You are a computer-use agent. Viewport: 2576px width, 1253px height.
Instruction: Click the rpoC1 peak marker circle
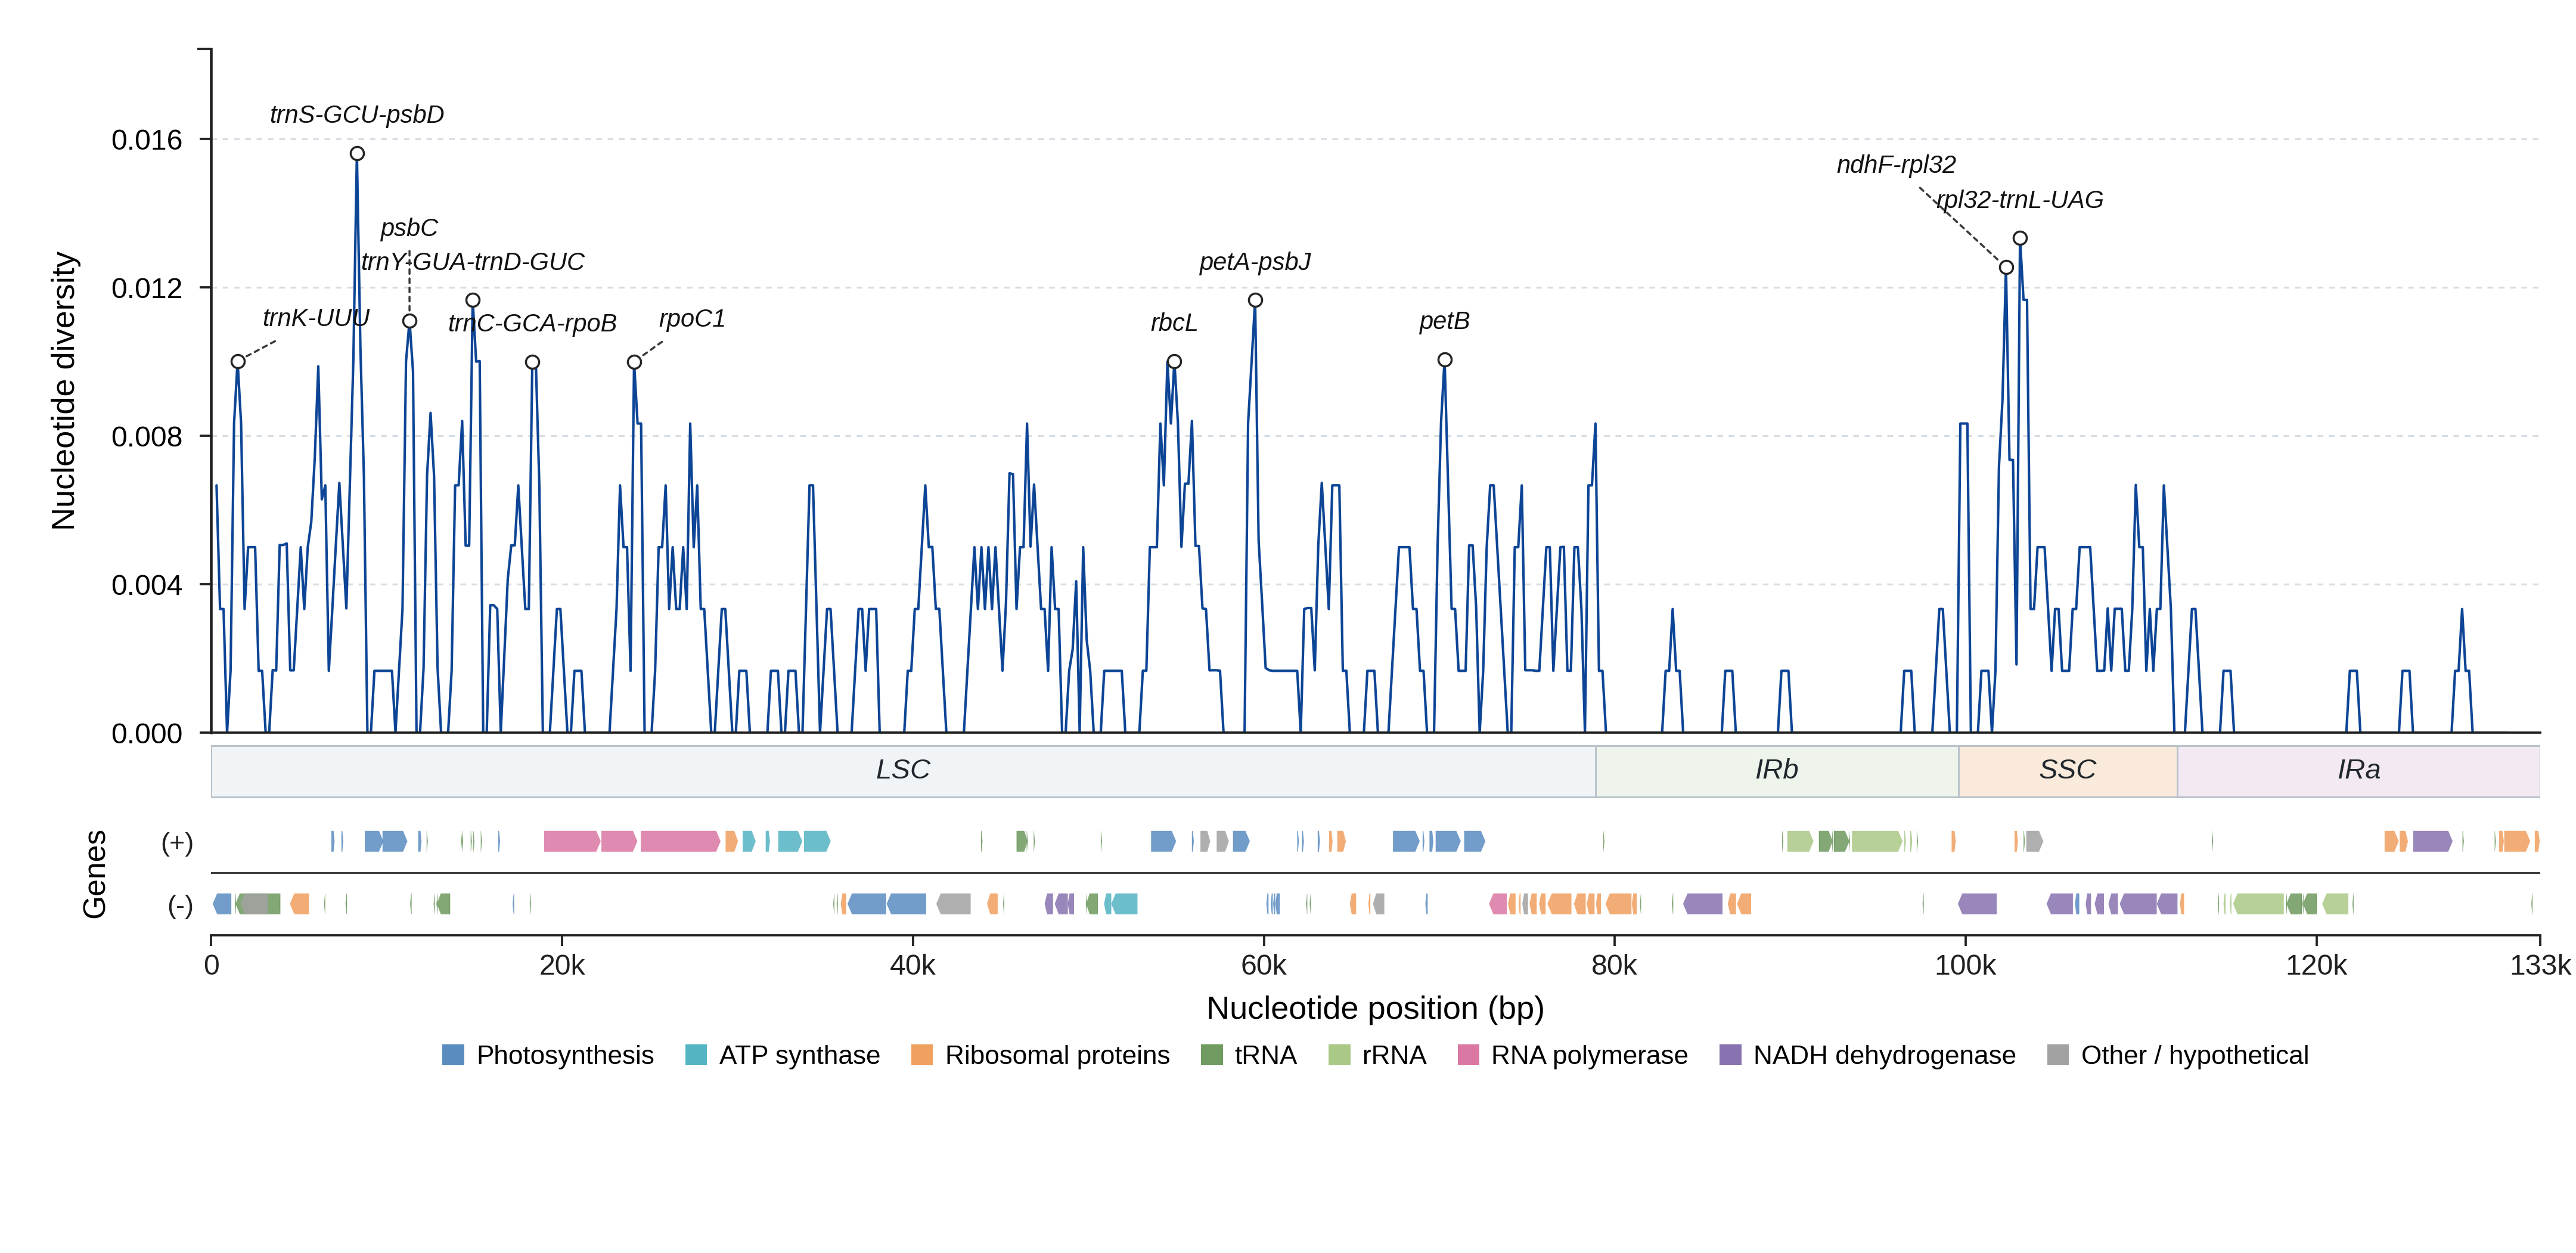click(x=634, y=362)
